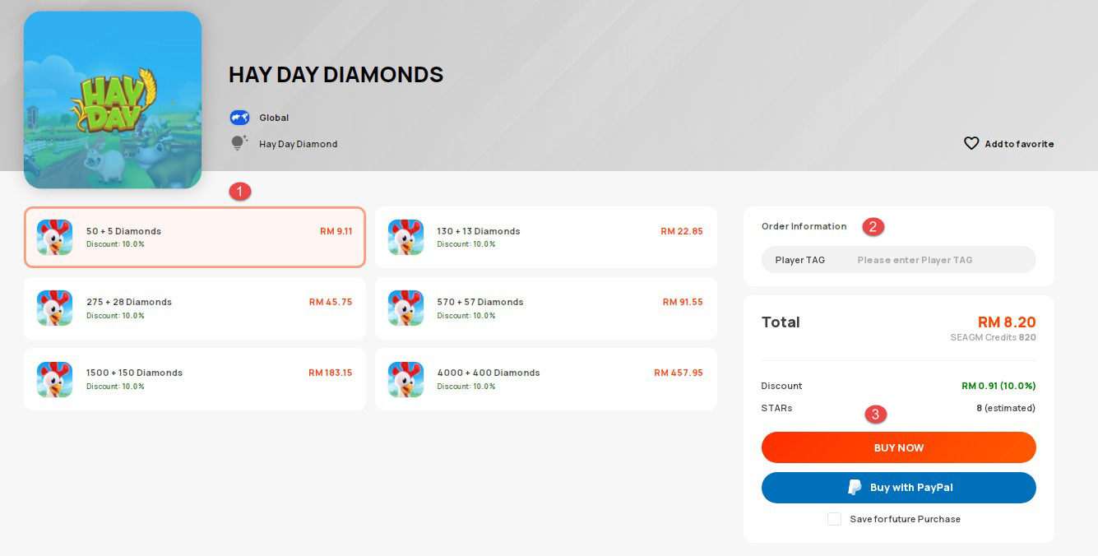This screenshot has width=1098, height=556.
Task: Click the chicken icon for 1500 + 150 Diamonds
Action: [54, 379]
